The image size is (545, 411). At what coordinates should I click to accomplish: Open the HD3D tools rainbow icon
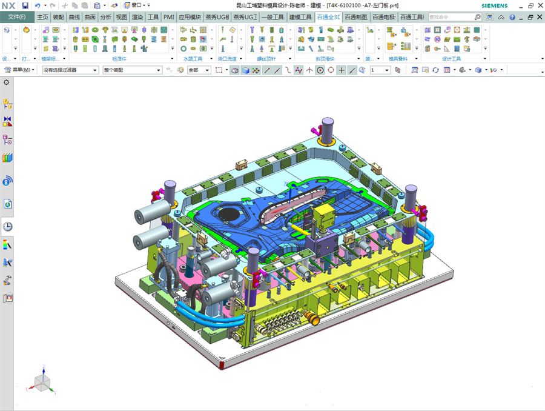[x=7, y=244]
